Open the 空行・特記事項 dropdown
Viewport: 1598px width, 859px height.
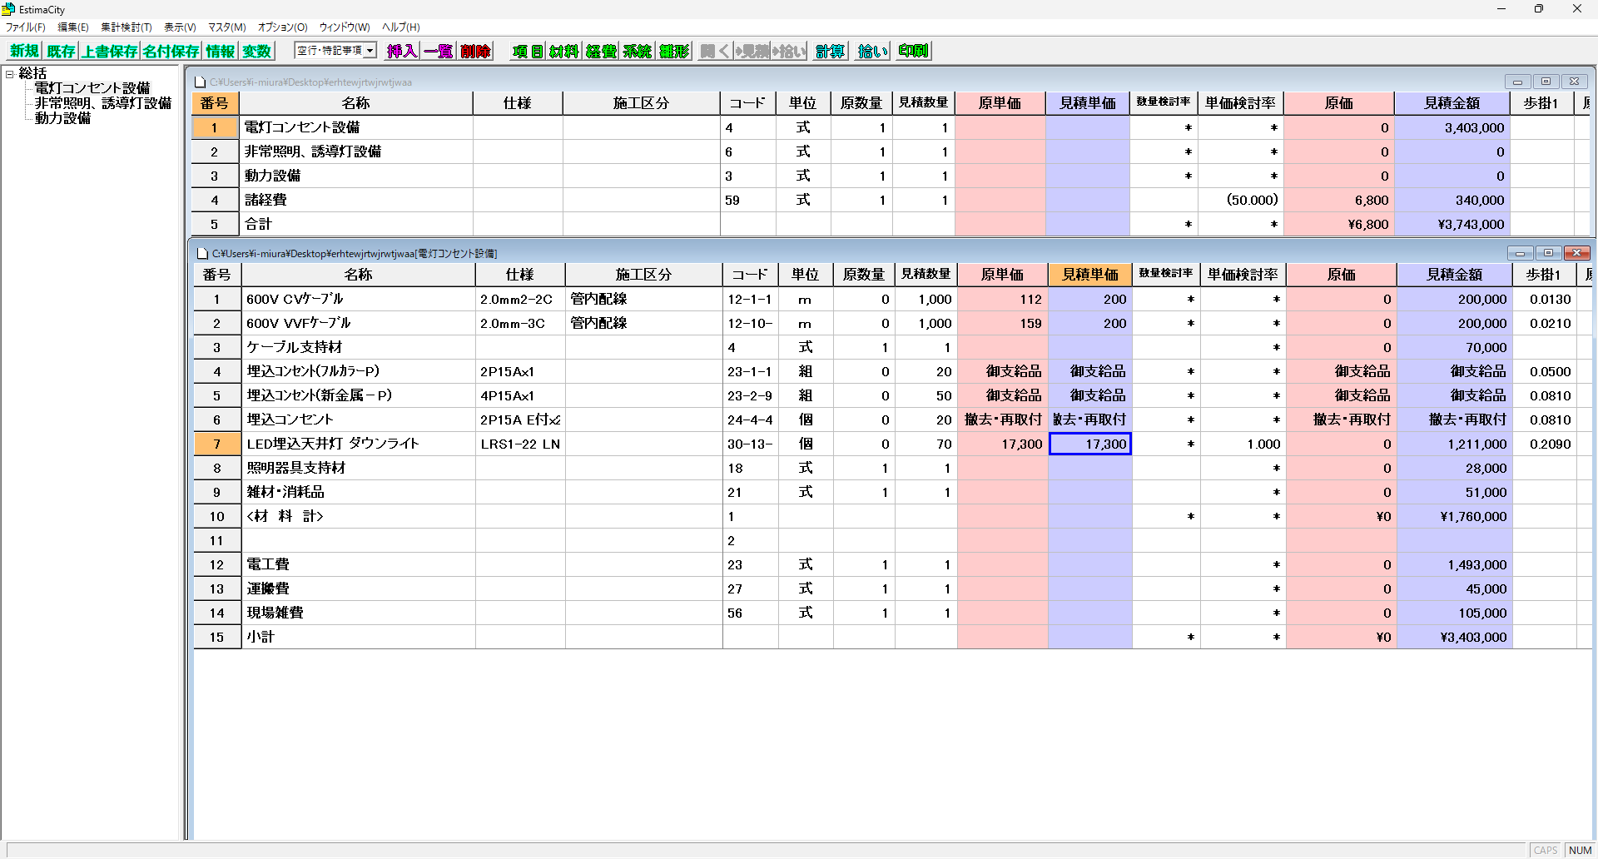pos(369,50)
